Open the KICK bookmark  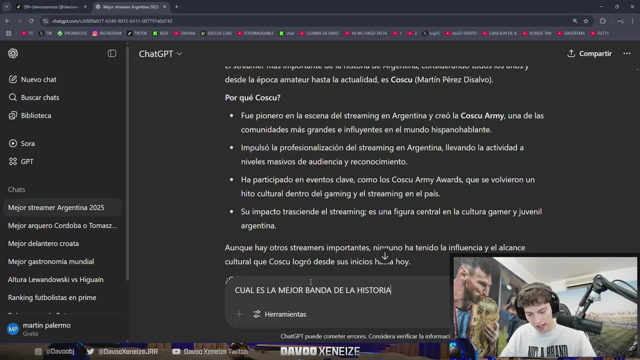pyautogui.click(x=161, y=33)
